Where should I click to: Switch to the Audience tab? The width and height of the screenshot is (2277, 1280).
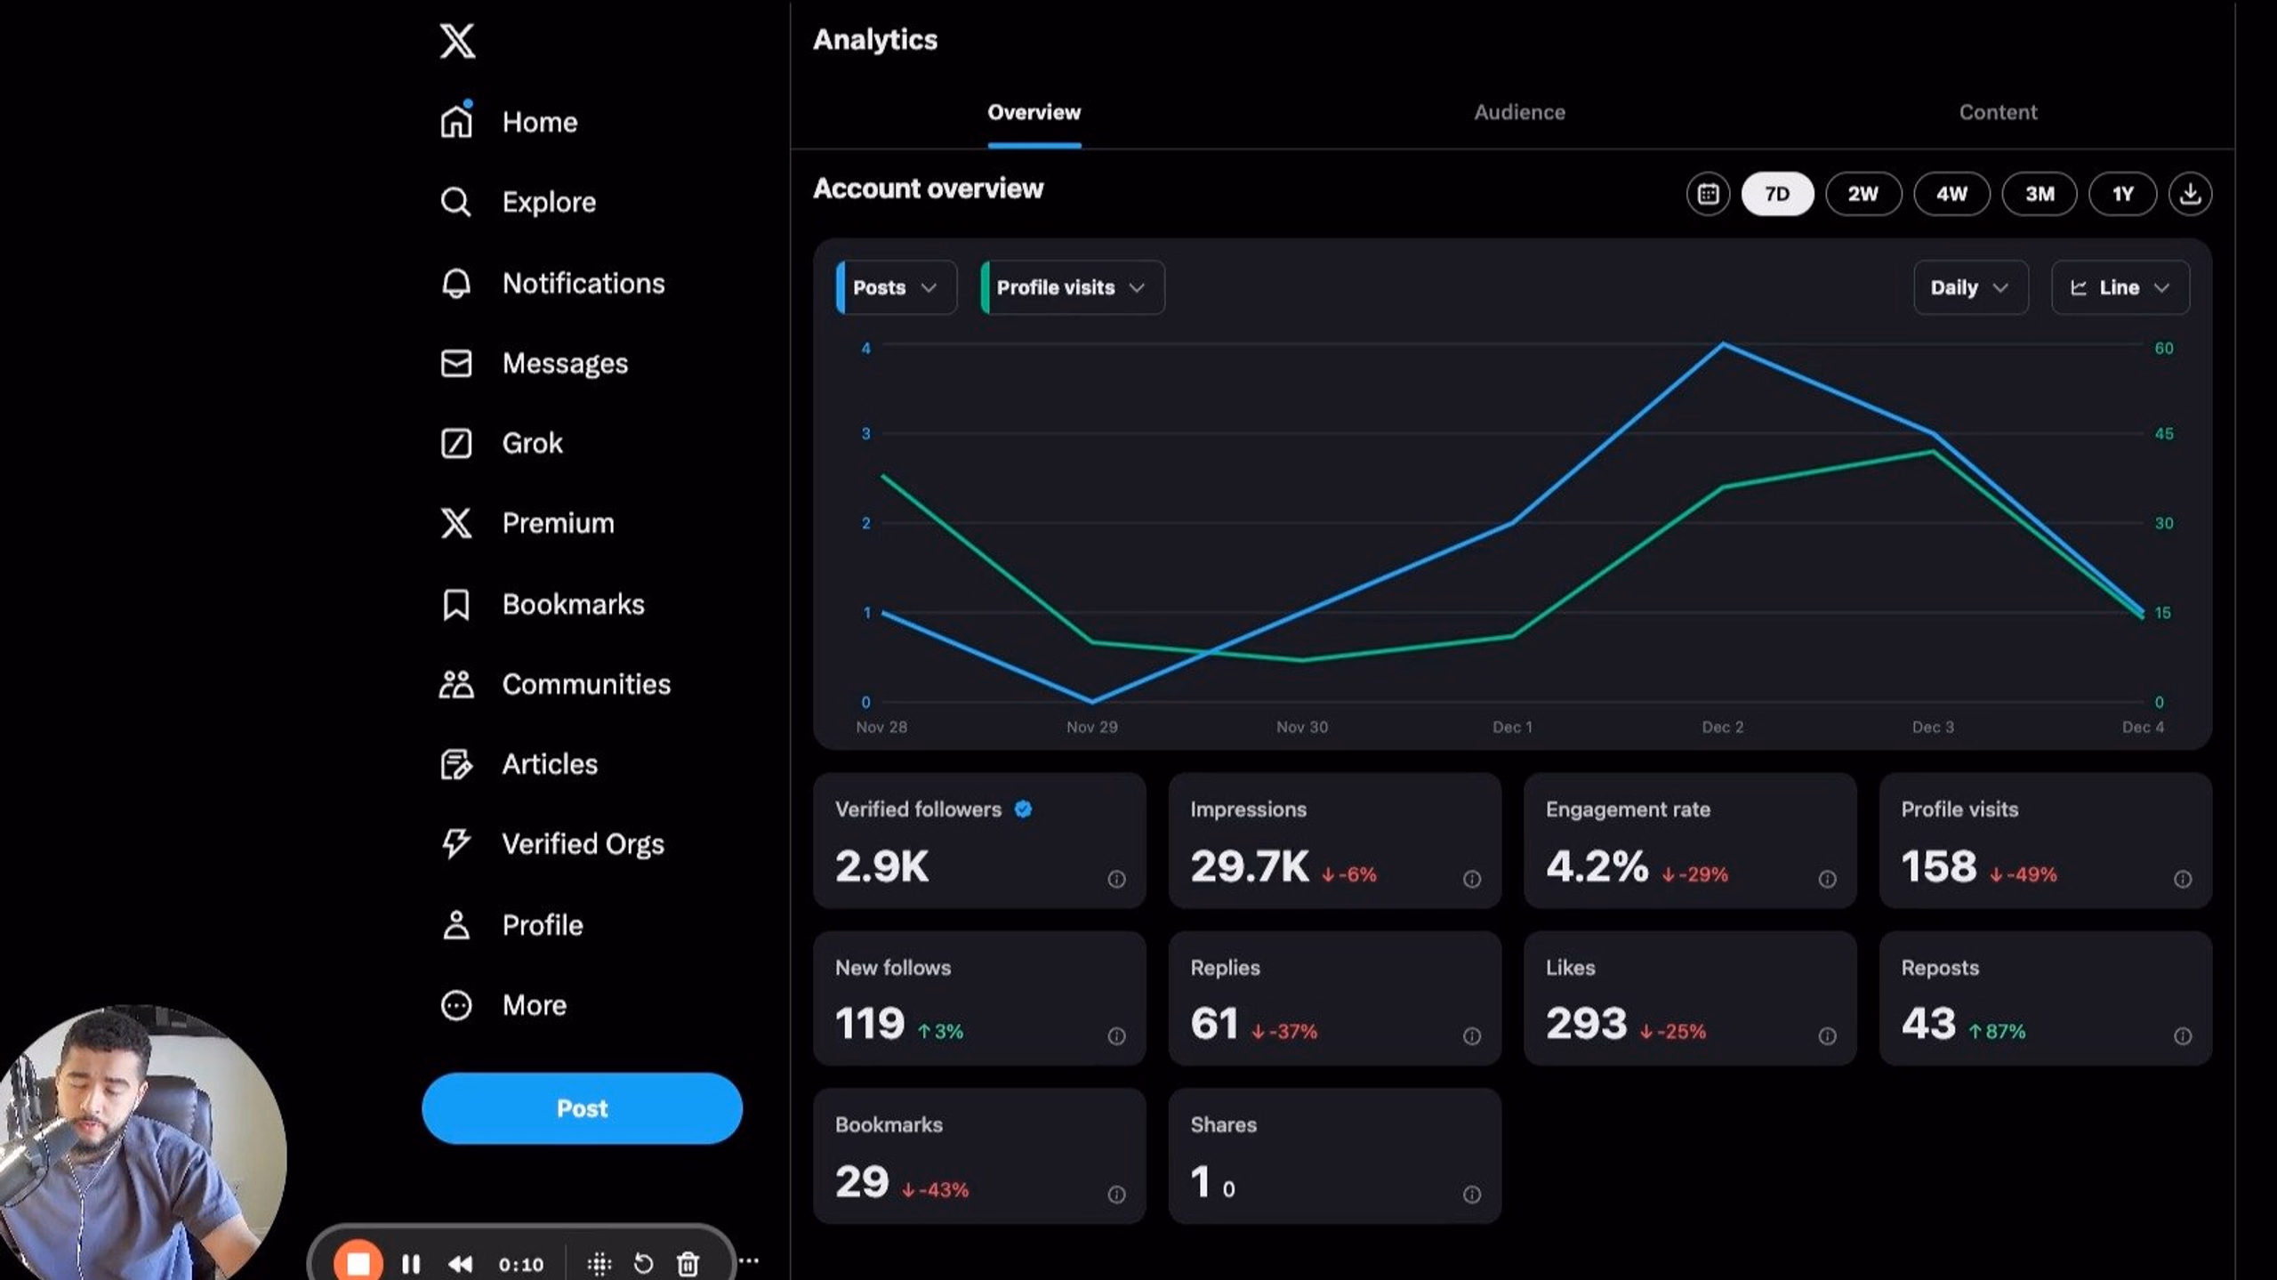(1519, 112)
